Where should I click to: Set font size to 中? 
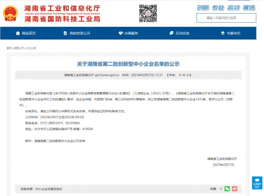(x=184, y=75)
